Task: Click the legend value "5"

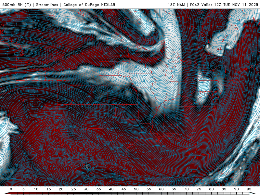Action: click(x=23, y=189)
